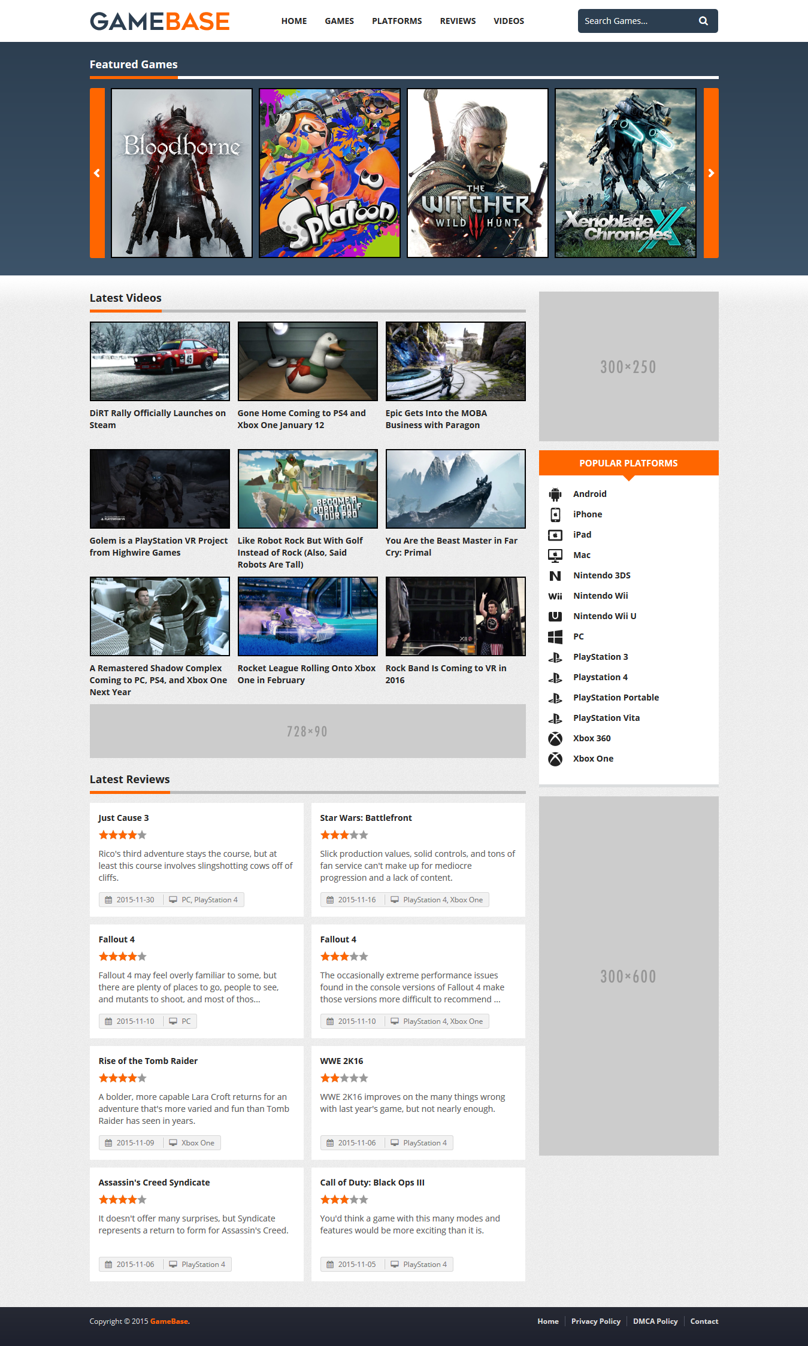Select Xbox One in Popular Platforms

point(594,759)
